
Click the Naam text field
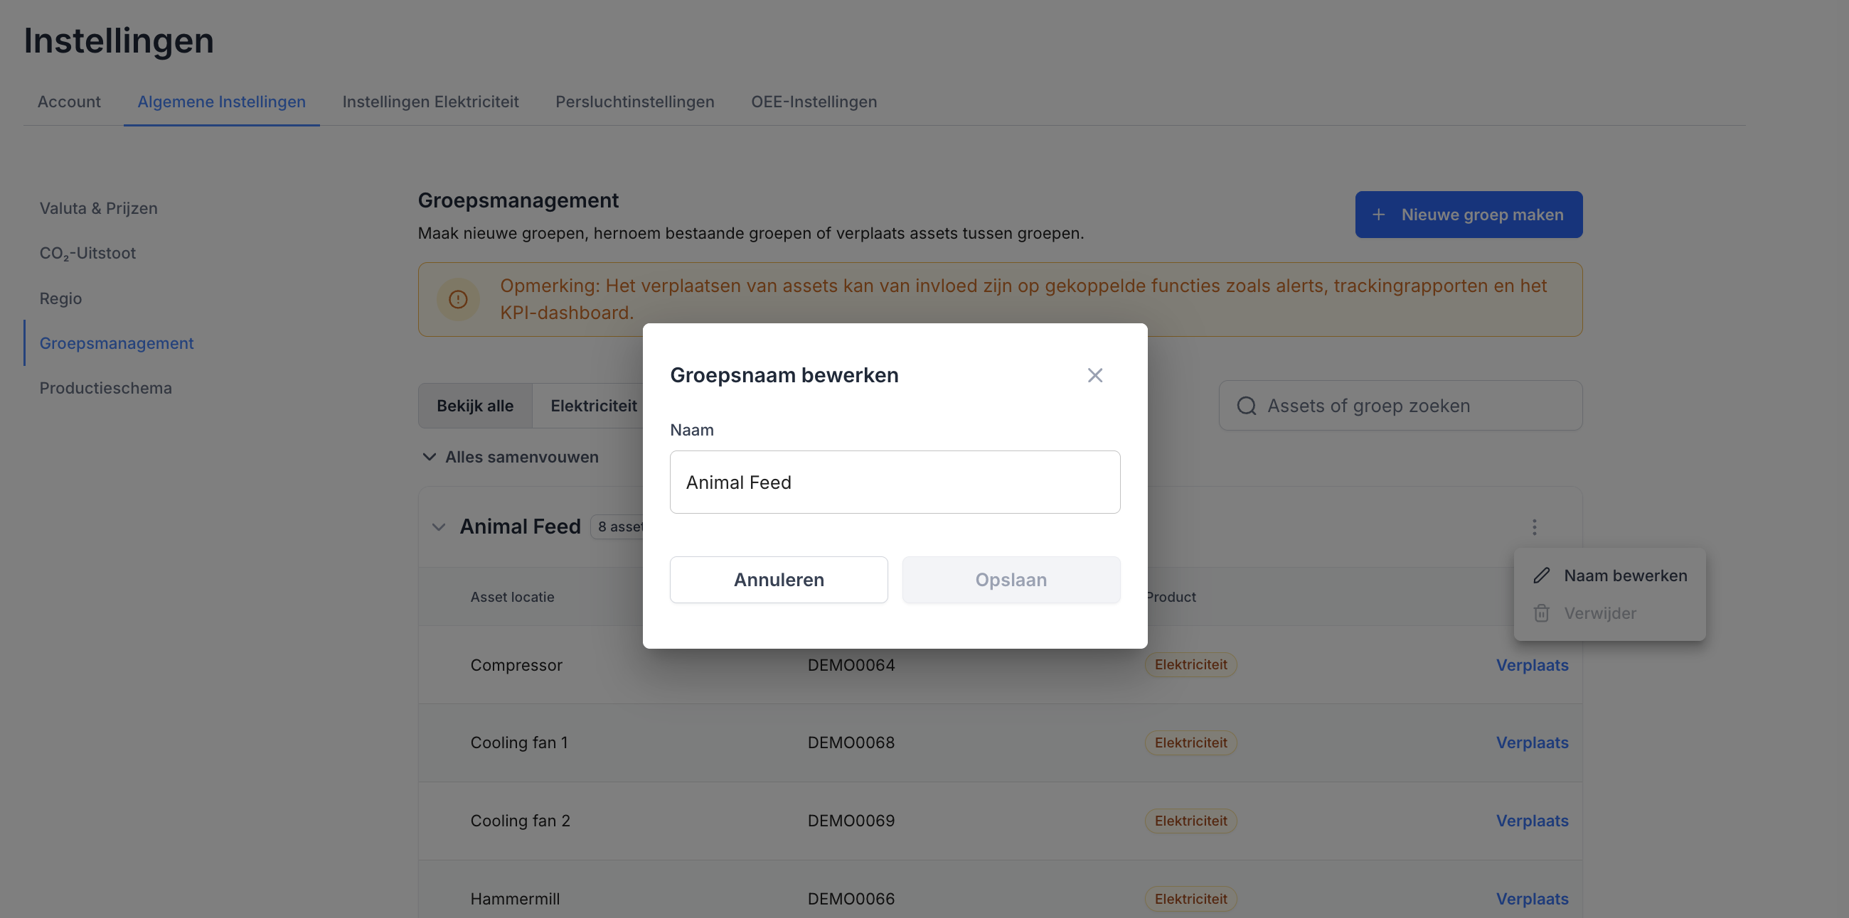tap(895, 482)
